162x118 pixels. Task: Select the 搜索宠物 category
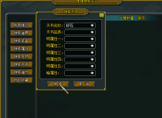click(21, 57)
